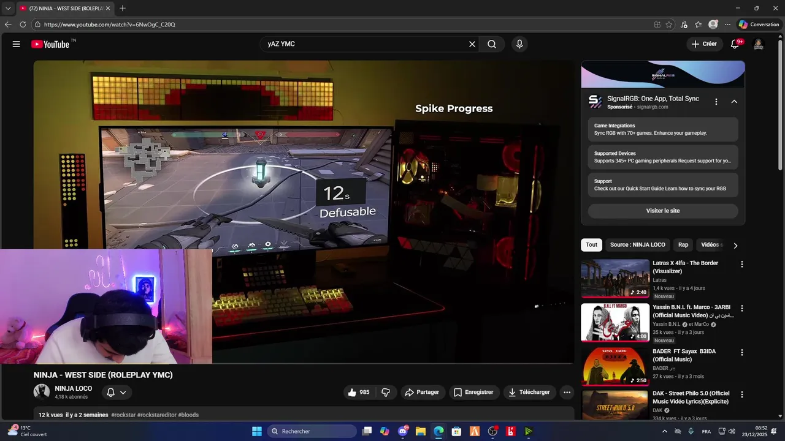Open options for Yassin B.N.L video
785x441 pixels.
(x=742, y=309)
